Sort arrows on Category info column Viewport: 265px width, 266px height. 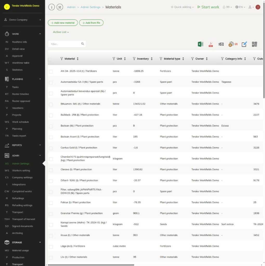(245, 59)
